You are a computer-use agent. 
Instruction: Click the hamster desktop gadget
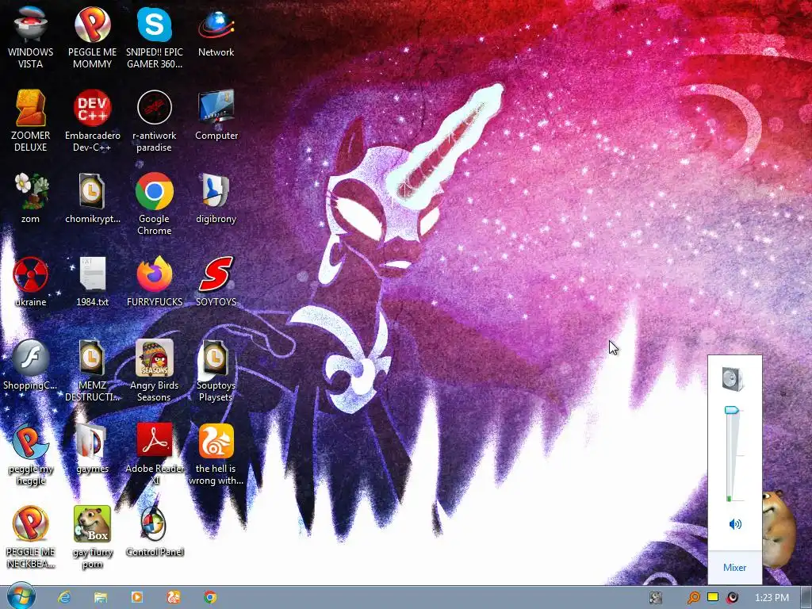779,528
